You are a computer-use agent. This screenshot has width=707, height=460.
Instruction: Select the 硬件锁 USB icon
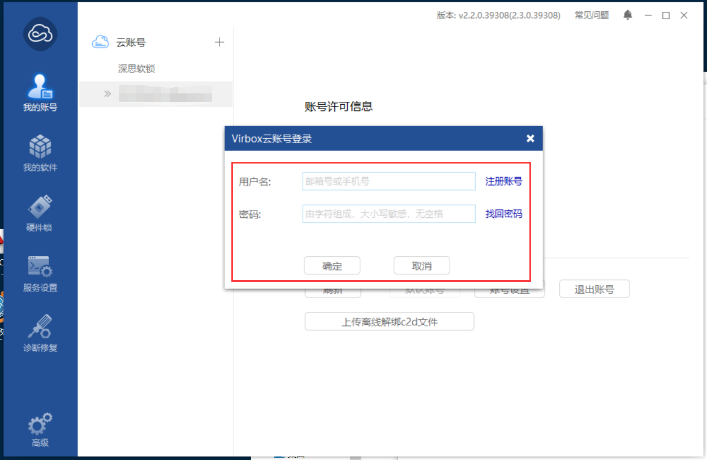[x=40, y=208]
